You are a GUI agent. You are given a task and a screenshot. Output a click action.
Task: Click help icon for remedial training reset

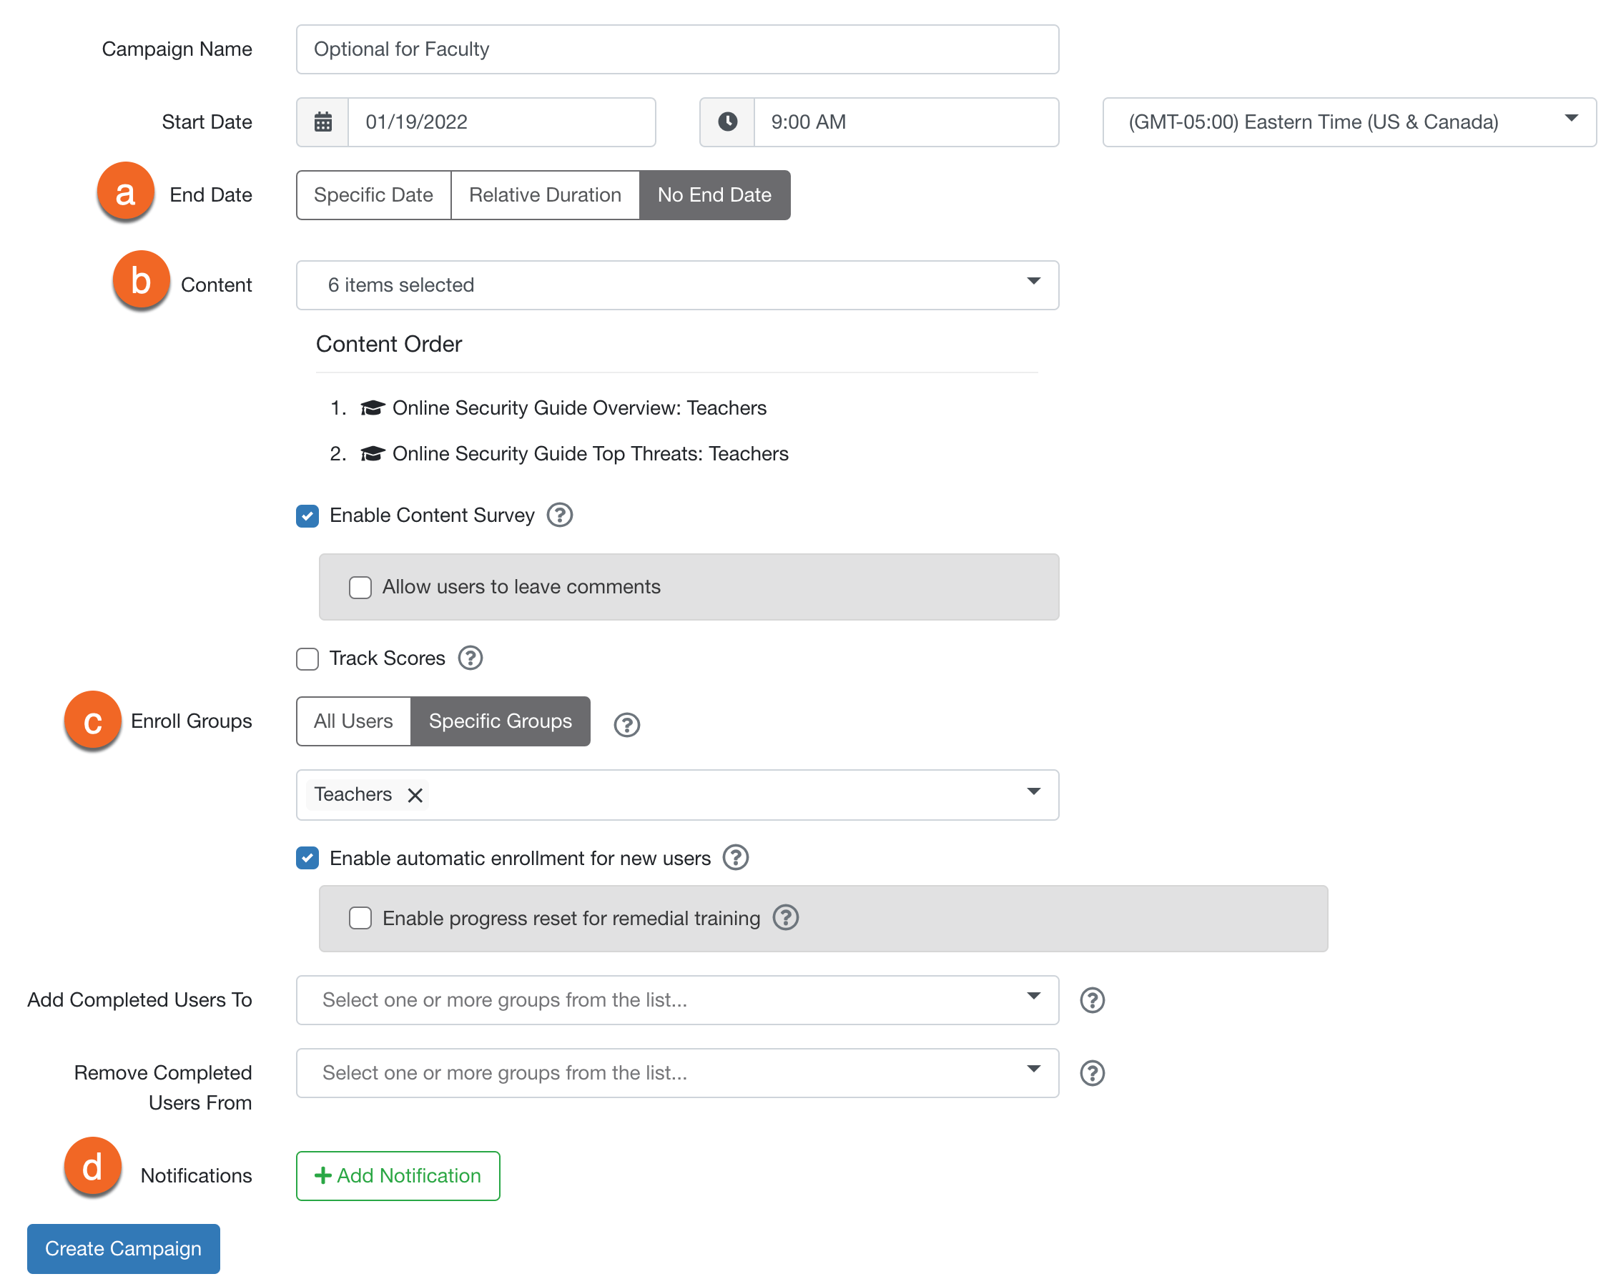pos(785,917)
